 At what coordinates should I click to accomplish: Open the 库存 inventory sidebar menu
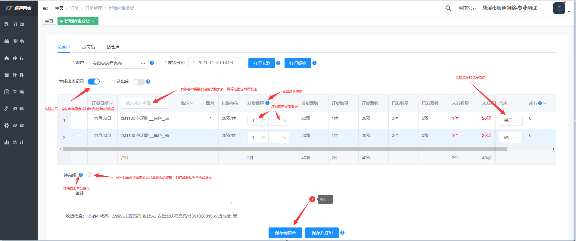pos(18,58)
